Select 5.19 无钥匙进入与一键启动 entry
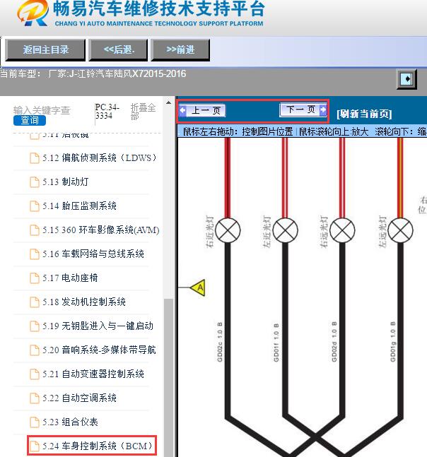This screenshot has width=427, height=457. [98, 326]
